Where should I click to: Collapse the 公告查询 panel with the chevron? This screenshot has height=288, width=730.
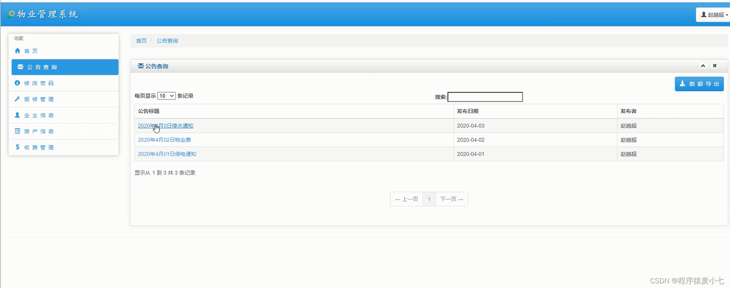click(x=703, y=66)
